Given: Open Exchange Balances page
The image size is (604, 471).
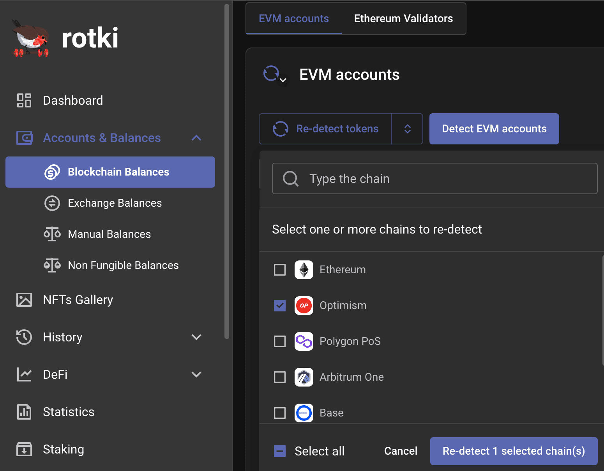Looking at the screenshot, I should click(110, 203).
